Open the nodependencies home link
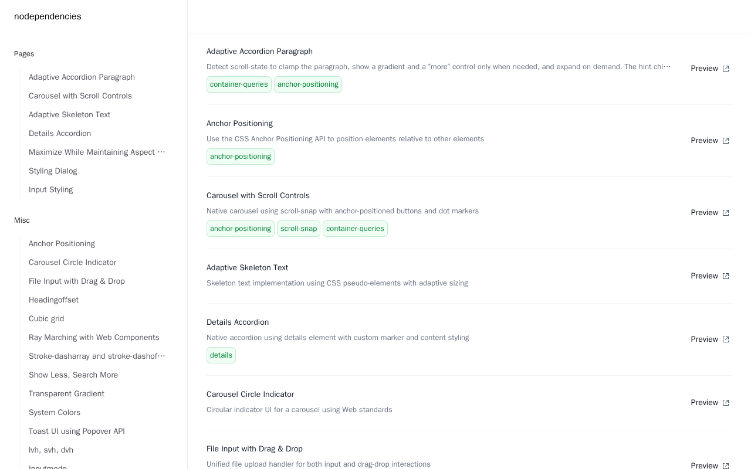The width and height of the screenshot is (751, 469). [48, 16]
